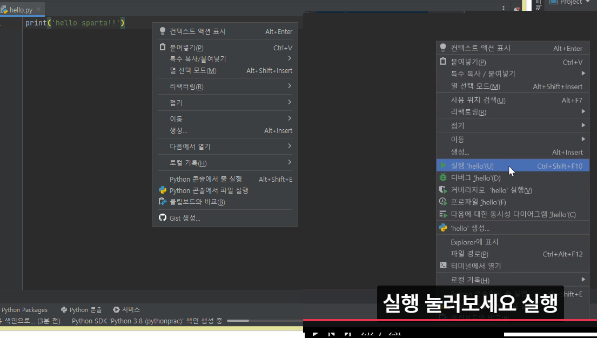Click the blue Project panel icon

click(x=553, y=2)
